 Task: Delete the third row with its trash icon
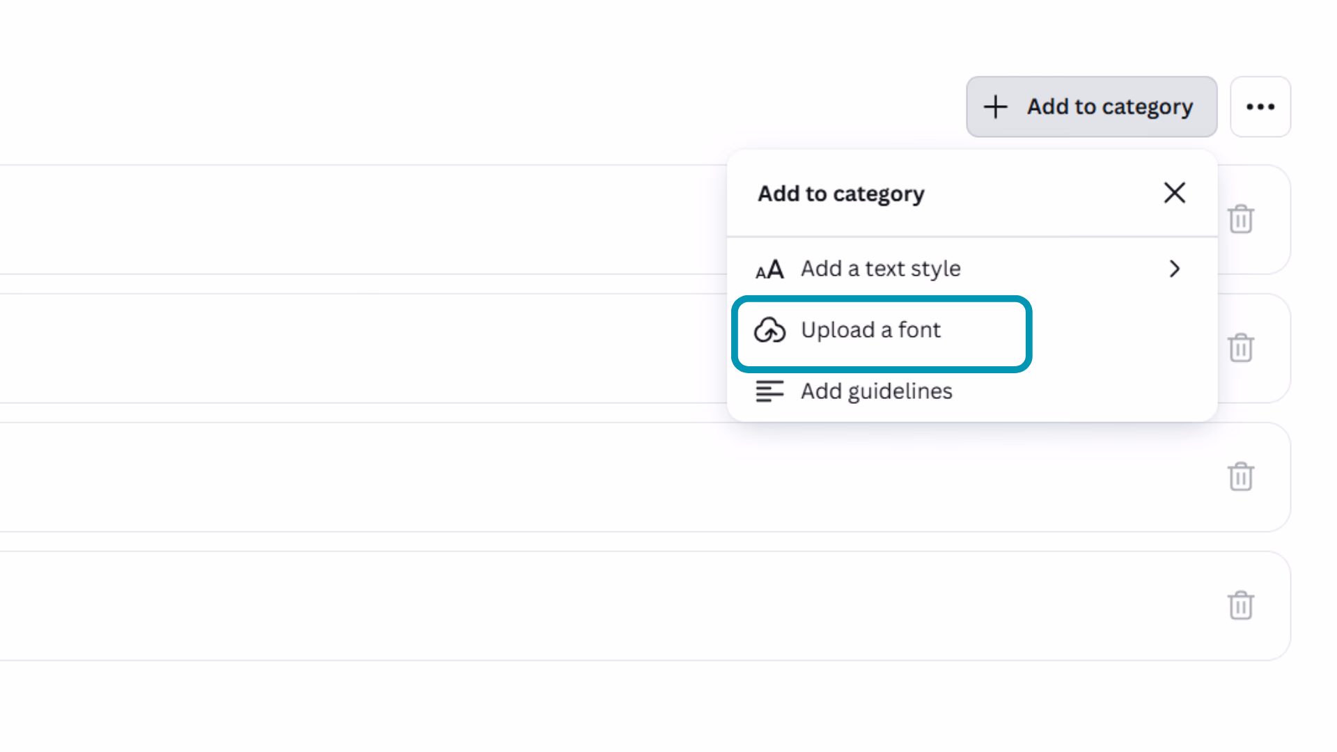pos(1240,477)
